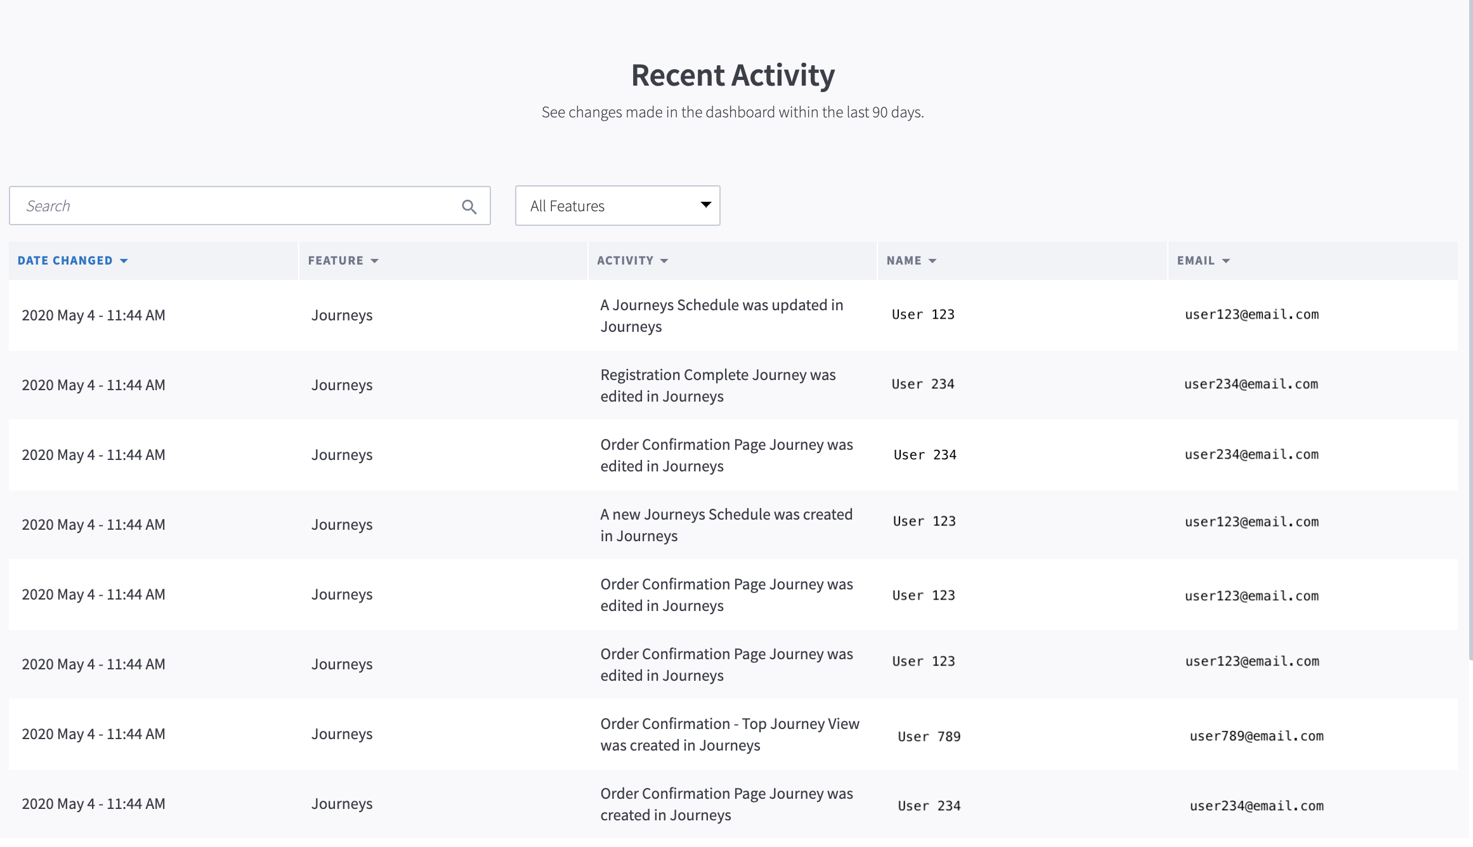Sort by the Feature column header
1473x847 pixels.
(343, 261)
